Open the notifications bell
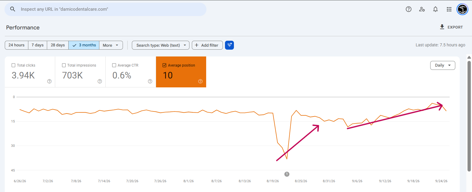 point(436,9)
